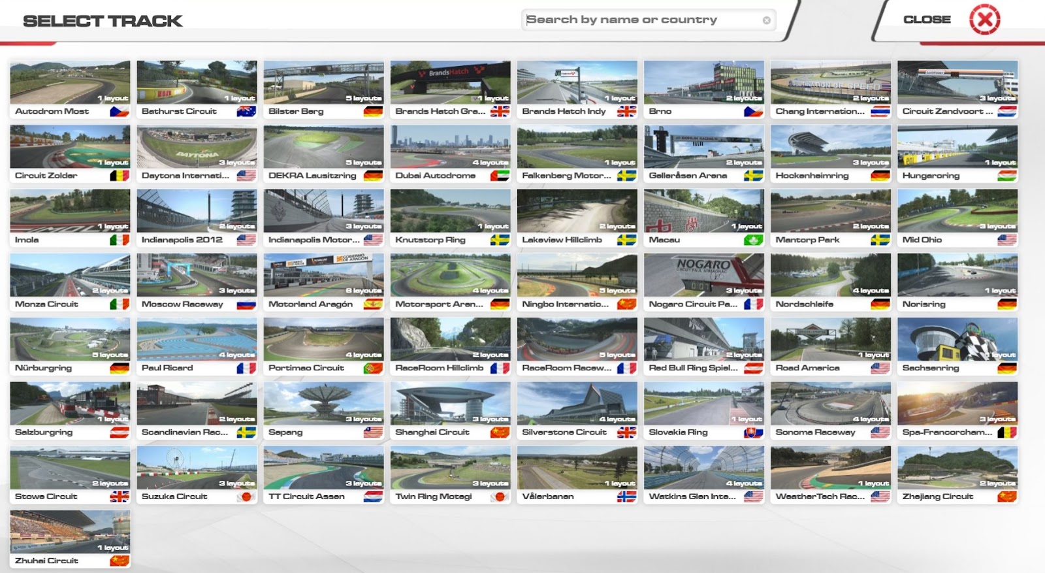This screenshot has height=573, width=1045.
Task: Click the Slovak flag on Slovakia Ring
Action: pyautogui.click(x=753, y=432)
